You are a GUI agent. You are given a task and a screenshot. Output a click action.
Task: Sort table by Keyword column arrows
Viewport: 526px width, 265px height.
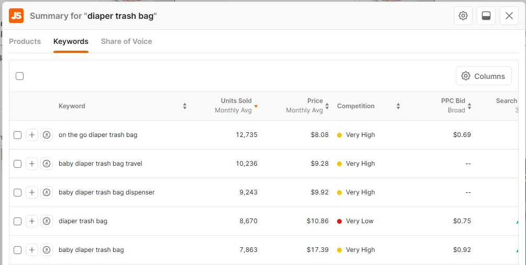point(184,106)
